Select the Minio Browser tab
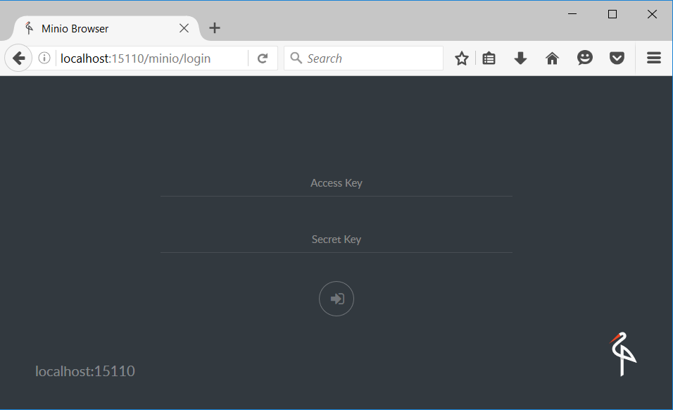The height and width of the screenshot is (410, 673). [106, 28]
